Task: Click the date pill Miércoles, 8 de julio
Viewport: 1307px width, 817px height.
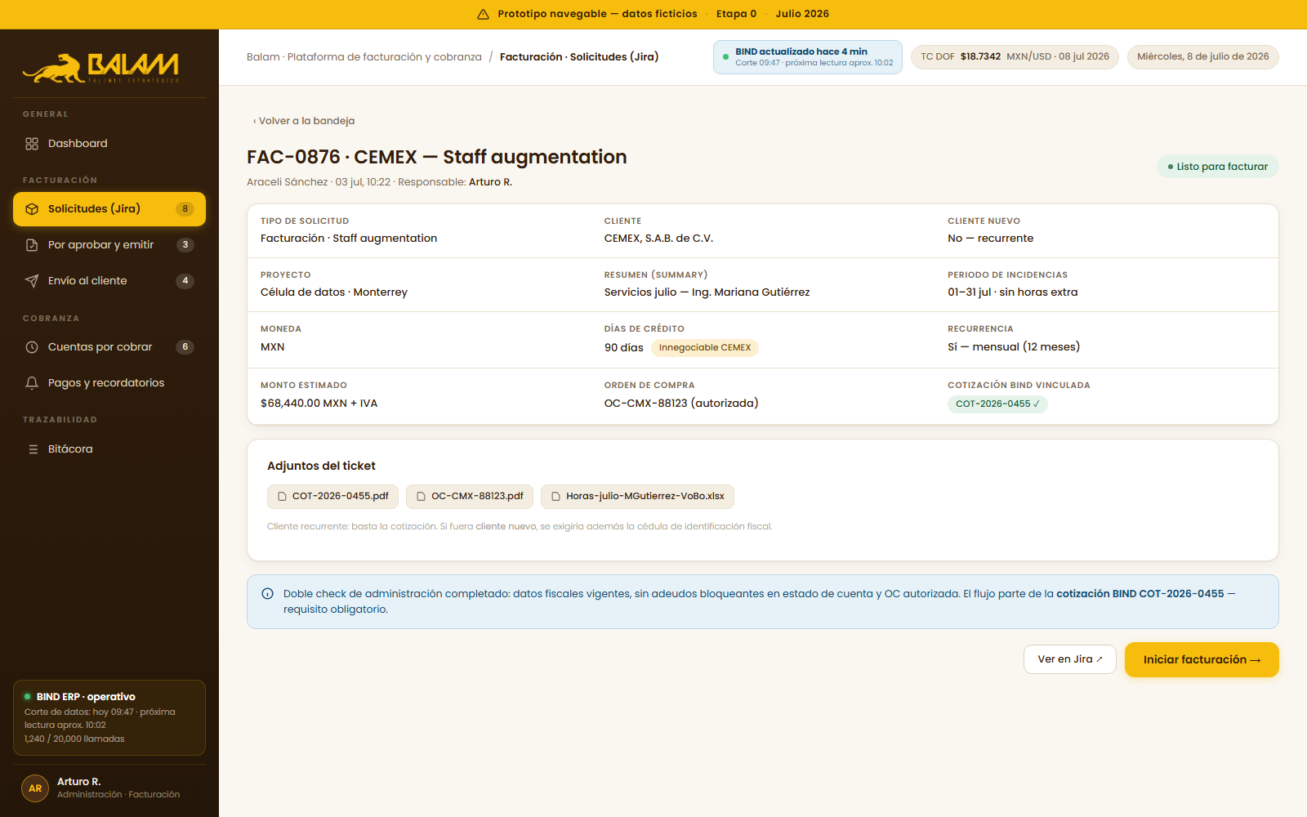Action: (1203, 57)
